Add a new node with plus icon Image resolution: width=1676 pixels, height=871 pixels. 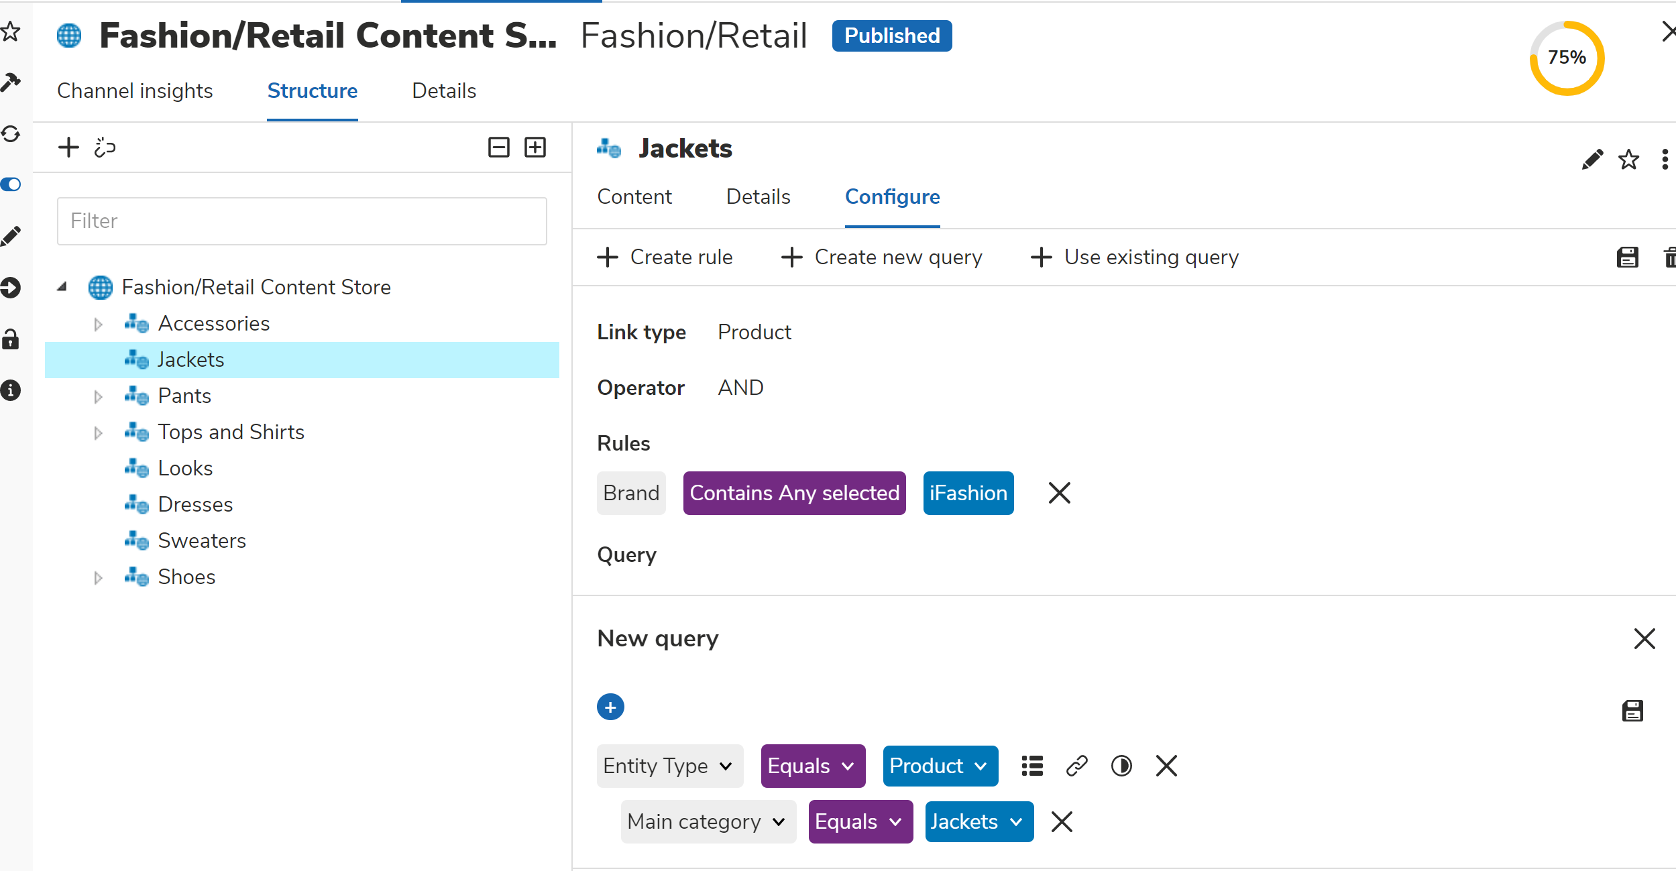click(x=68, y=147)
